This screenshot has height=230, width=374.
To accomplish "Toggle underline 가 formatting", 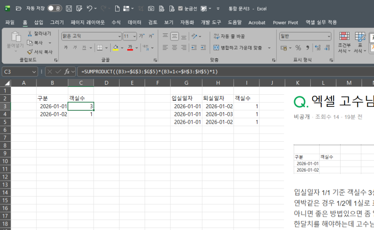I will pos(84,48).
